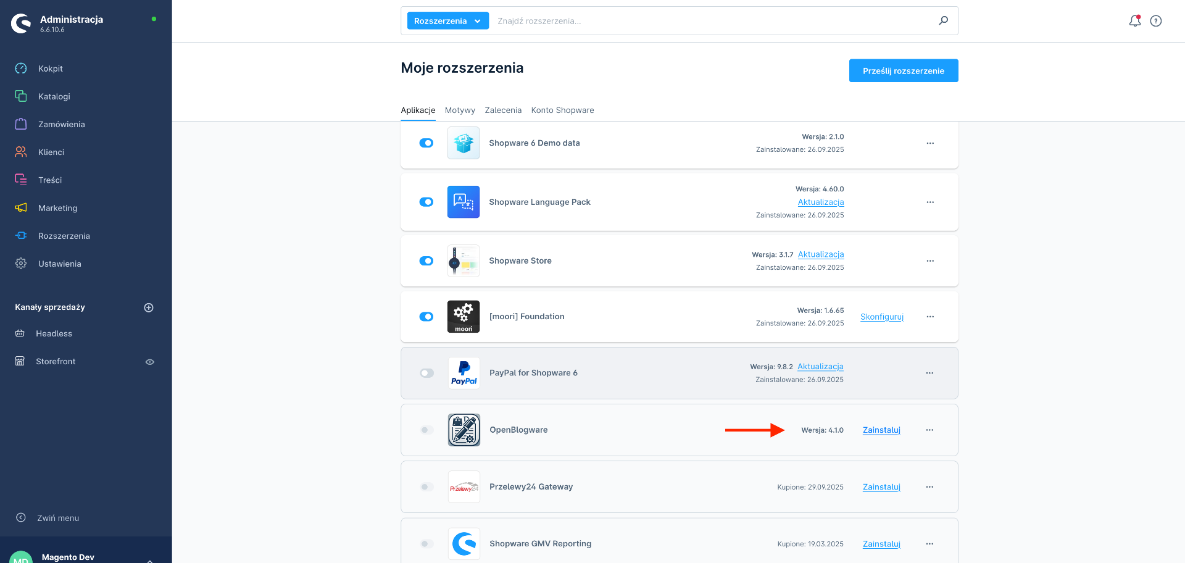Open three-dot menu for OpenBlogware
The image size is (1185, 563).
(929, 430)
